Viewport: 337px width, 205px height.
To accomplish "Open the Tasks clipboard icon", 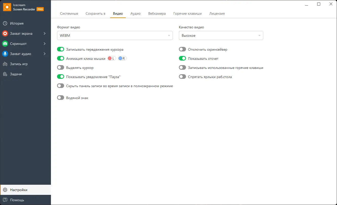I will (x=5, y=74).
